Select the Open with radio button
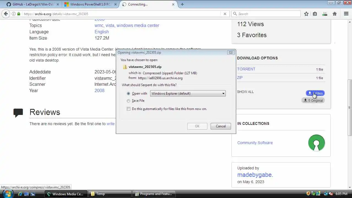The image size is (352, 198). [128, 94]
